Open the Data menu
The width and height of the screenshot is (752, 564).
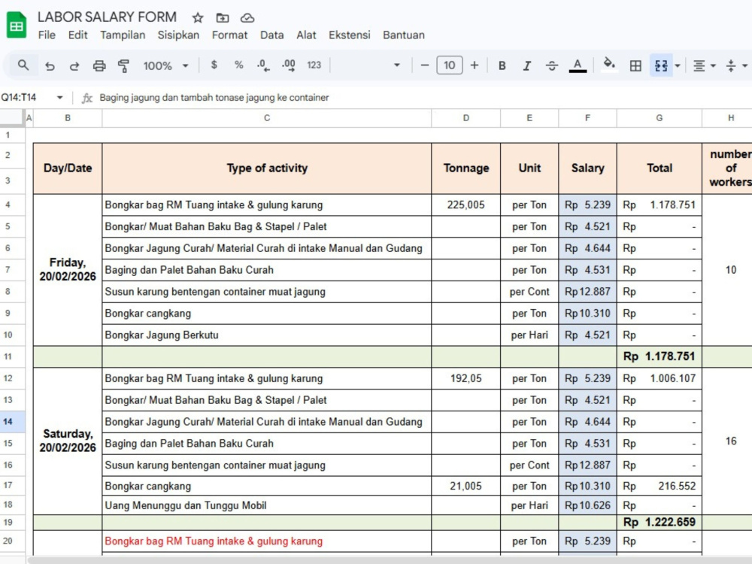pos(272,35)
